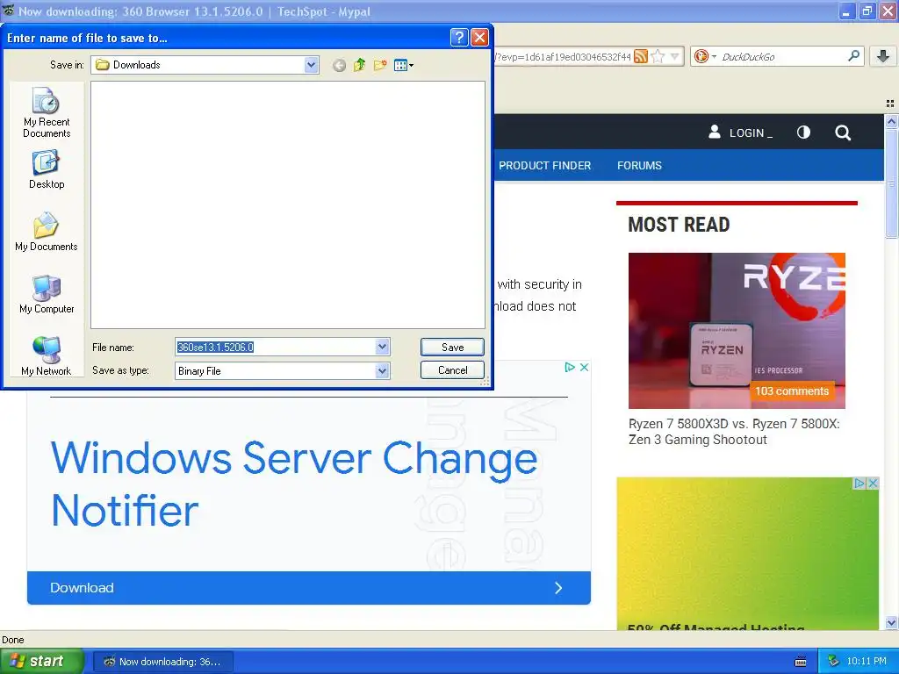Open My Recent Documents in save dialog
The height and width of the screenshot is (674, 899).
click(47, 113)
